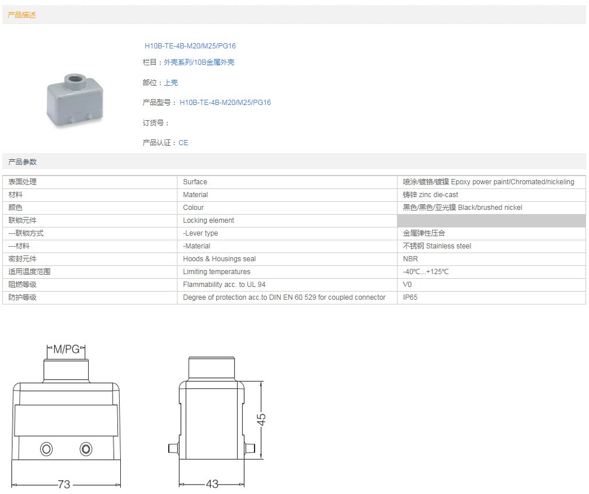The height and width of the screenshot is (494, 589).
Task: Click the NBR seal value cell
Action: point(410,259)
